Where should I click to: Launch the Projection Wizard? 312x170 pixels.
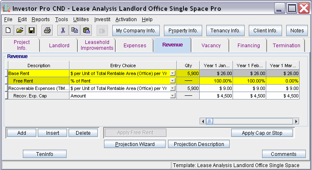tap(135, 144)
